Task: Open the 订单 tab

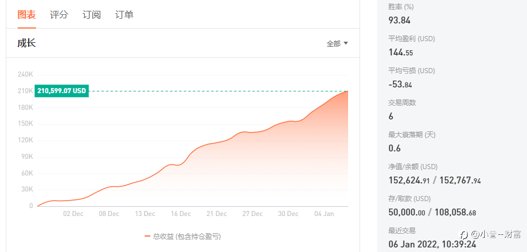Action: click(125, 15)
